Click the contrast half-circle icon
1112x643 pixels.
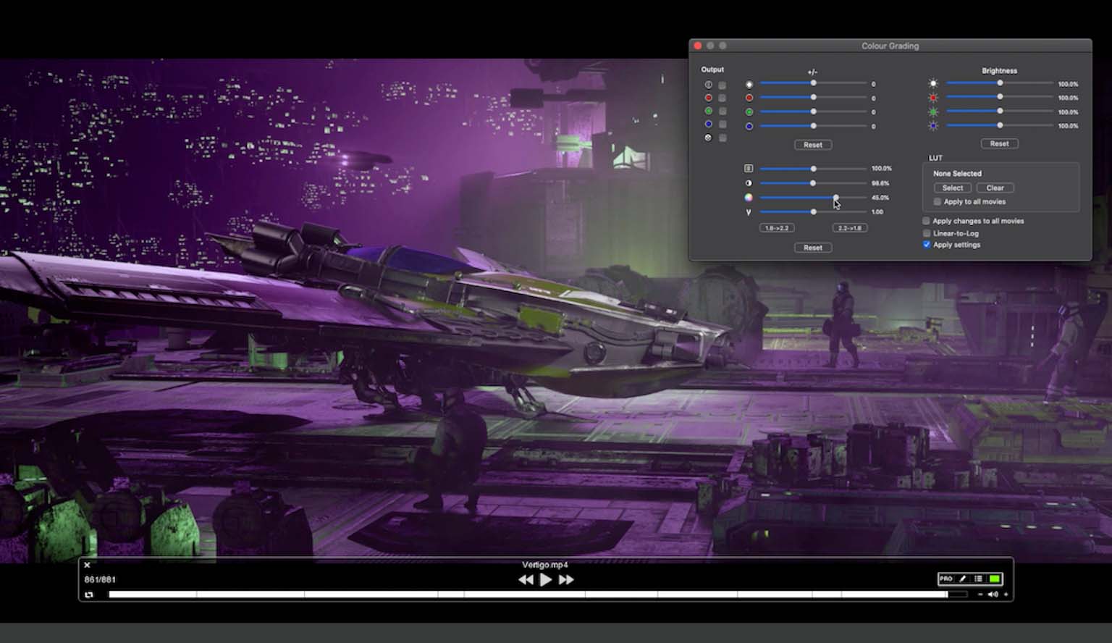pos(749,182)
